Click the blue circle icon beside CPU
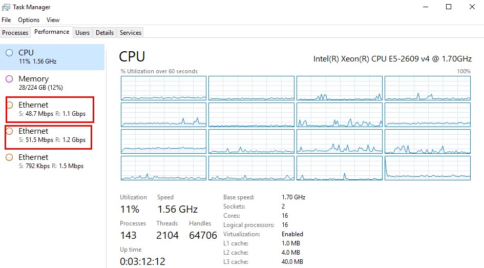The height and width of the screenshot is (268, 484). pyautogui.click(x=9, y=53)
